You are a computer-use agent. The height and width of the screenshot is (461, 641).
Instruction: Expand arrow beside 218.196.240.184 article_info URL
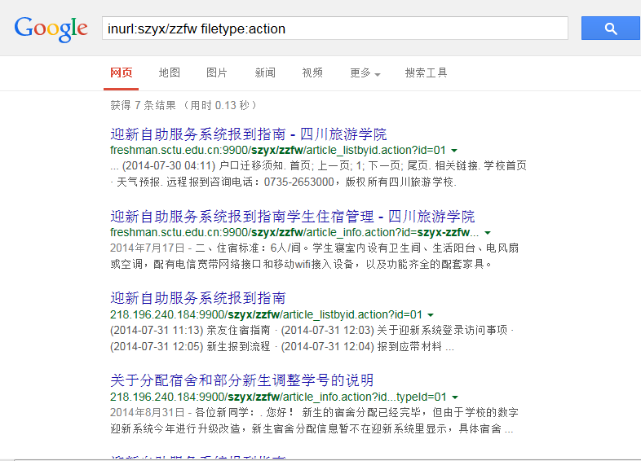coord(455,397)
